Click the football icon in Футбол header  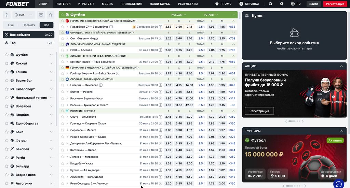pyautogui.click(x=67, y=15)
